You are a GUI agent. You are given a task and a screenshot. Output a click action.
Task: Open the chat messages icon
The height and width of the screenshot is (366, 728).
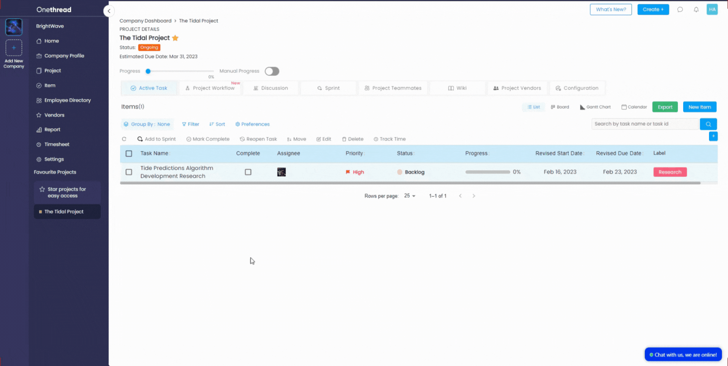click(680, 9)
